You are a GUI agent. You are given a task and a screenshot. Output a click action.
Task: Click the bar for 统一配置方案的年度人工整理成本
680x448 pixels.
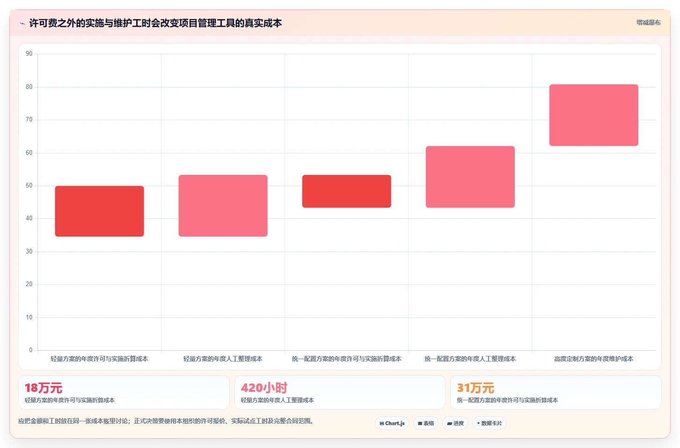[x=470, y=177]
